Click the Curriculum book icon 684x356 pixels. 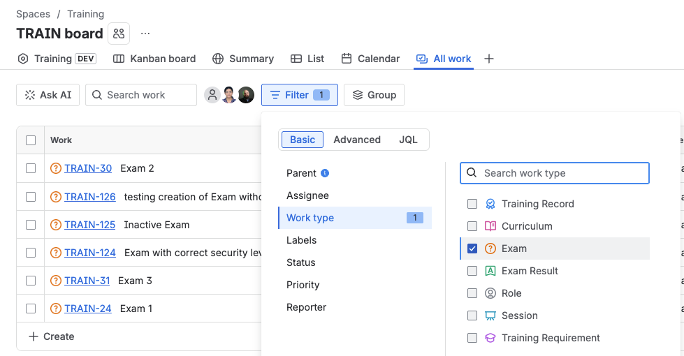490,226
